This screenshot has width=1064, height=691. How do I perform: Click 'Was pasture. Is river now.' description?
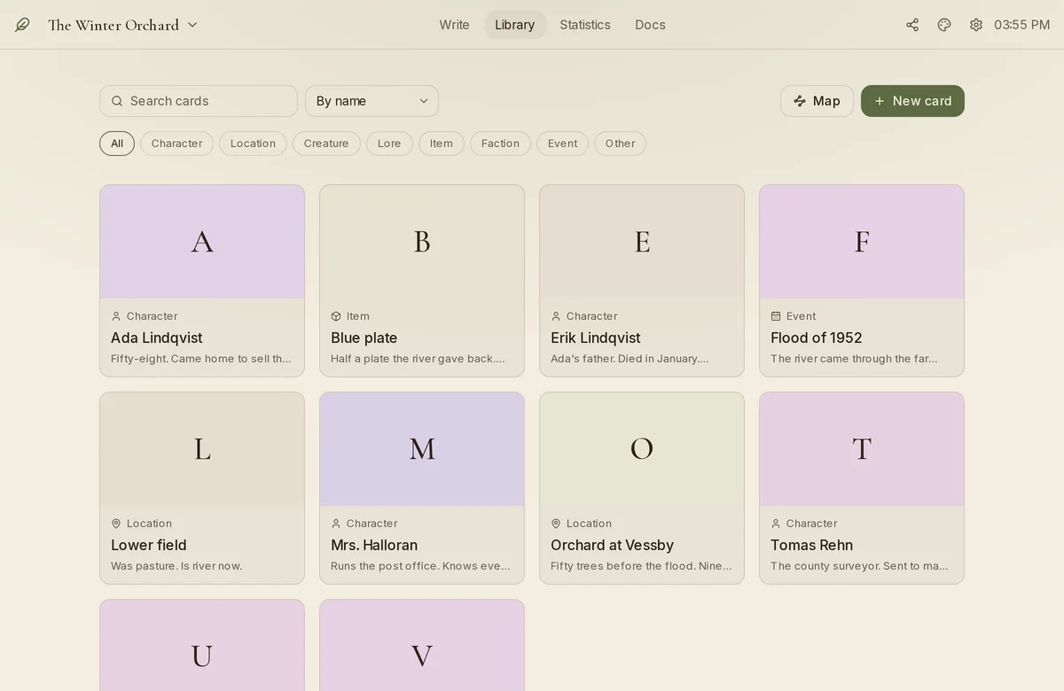(176, 566)
